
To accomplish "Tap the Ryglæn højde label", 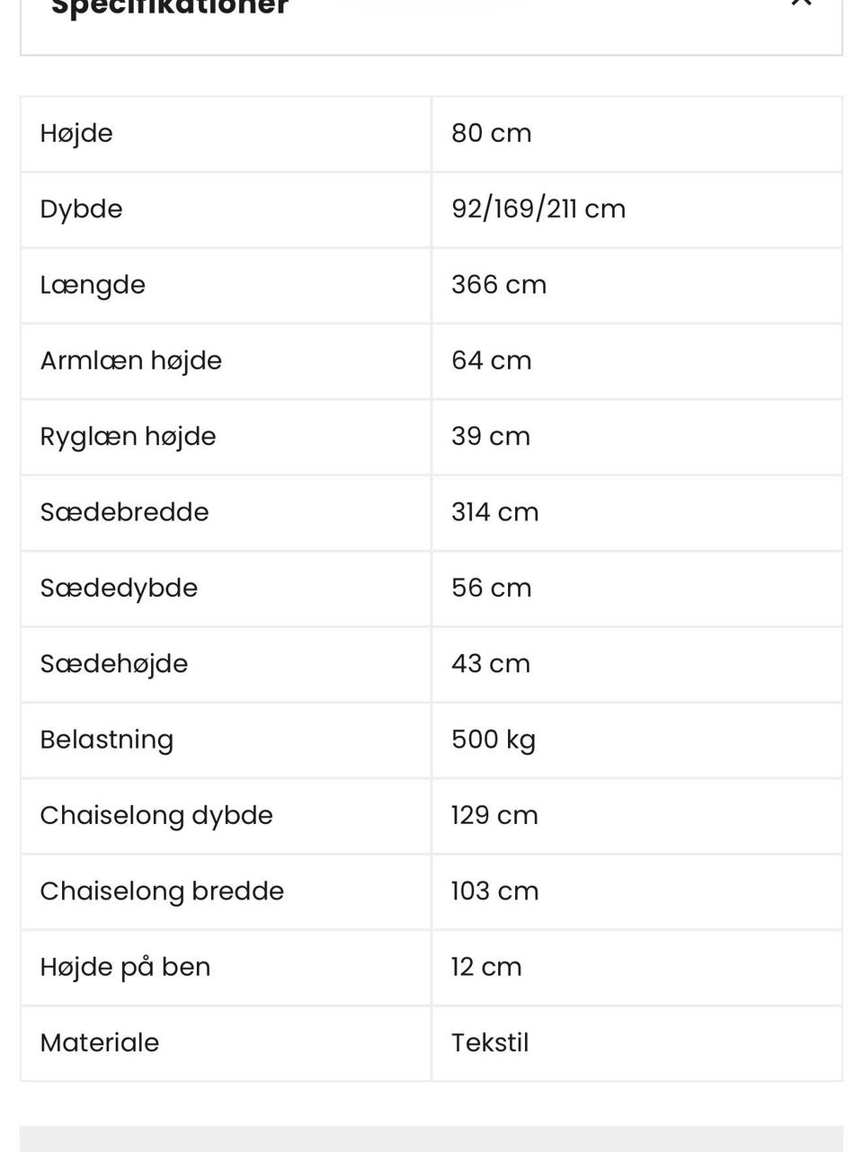I will click(128, 437).
